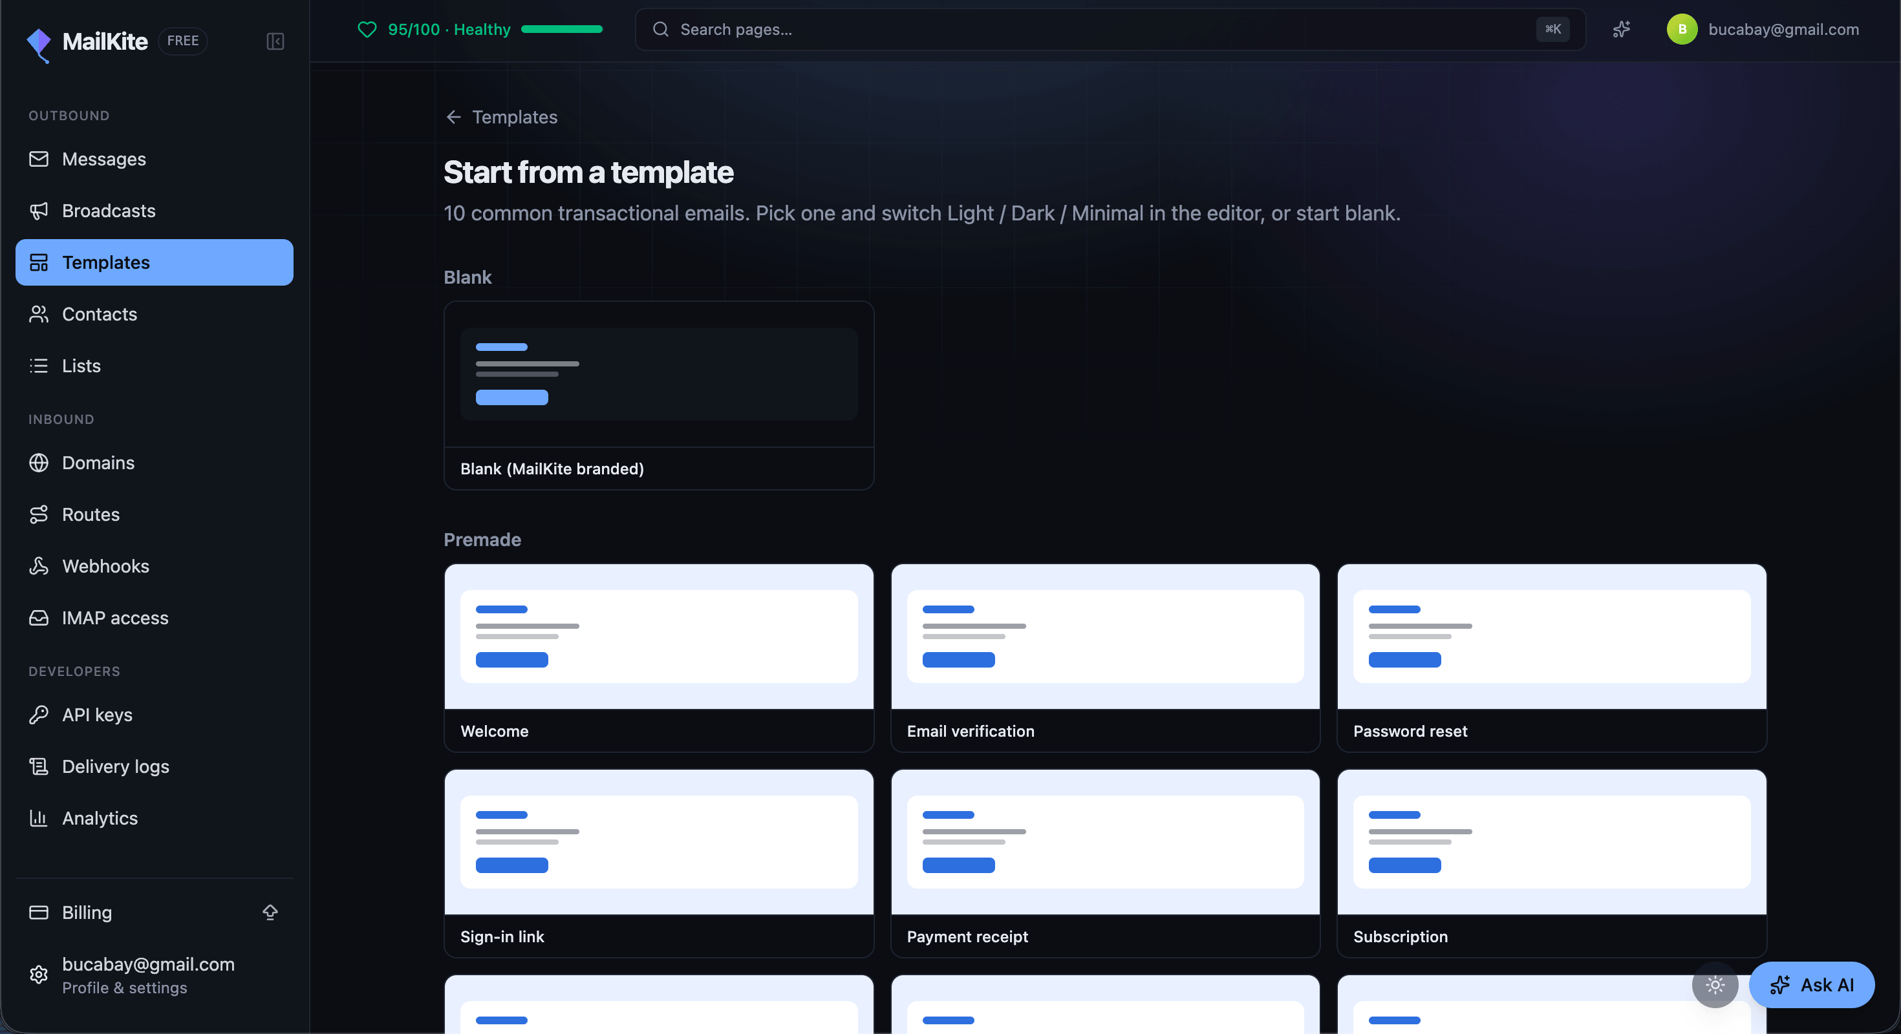Click the Contacts people icon
This screenshot has width=1901, height=1034.
(38, 314)
